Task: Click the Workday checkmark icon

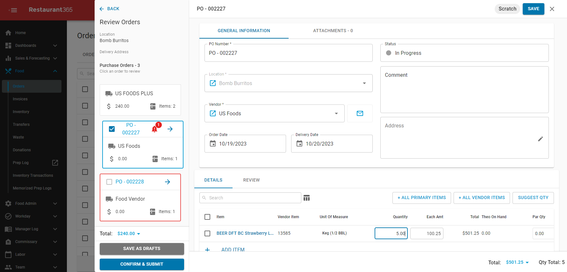Action: coord(8,216)
